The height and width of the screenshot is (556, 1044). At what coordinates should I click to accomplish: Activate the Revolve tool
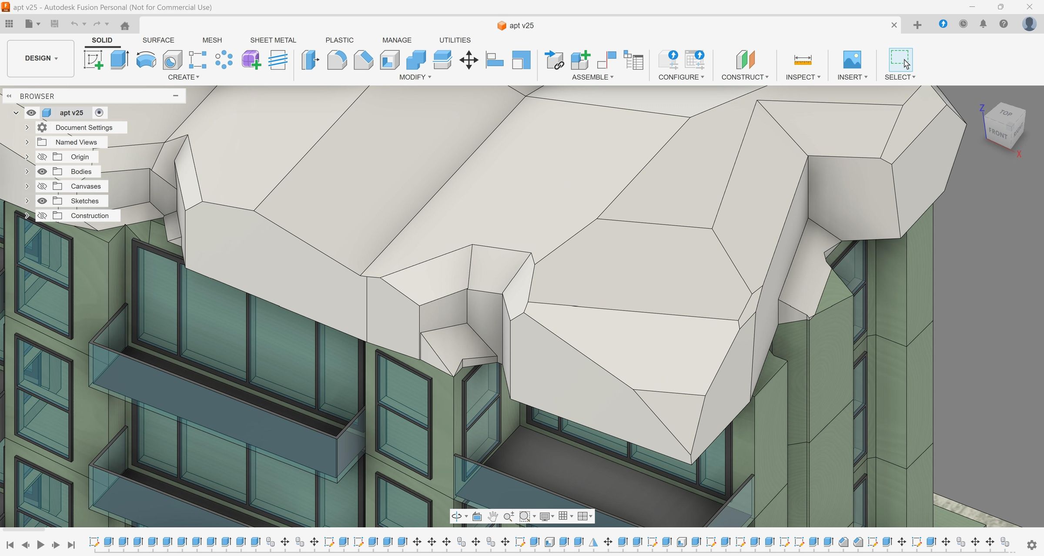146,60
